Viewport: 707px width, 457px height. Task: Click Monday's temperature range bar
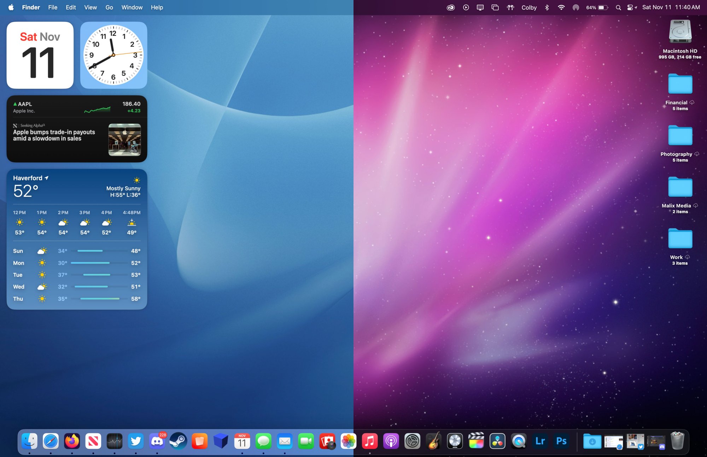[90, 263]
